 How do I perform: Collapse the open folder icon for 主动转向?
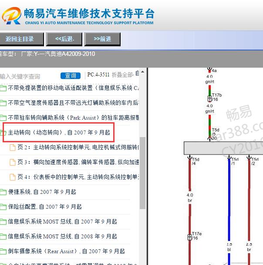tap(3, 133)
